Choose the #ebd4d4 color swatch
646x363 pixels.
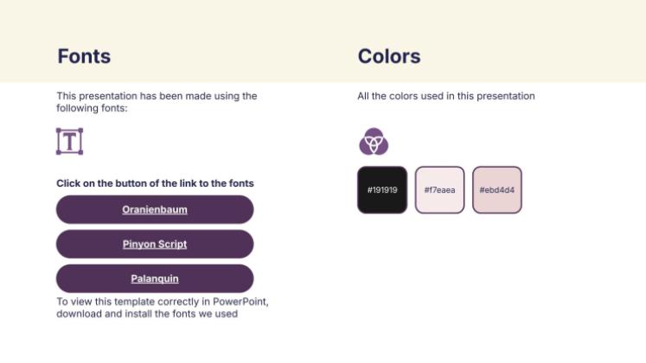click(496, 189)
